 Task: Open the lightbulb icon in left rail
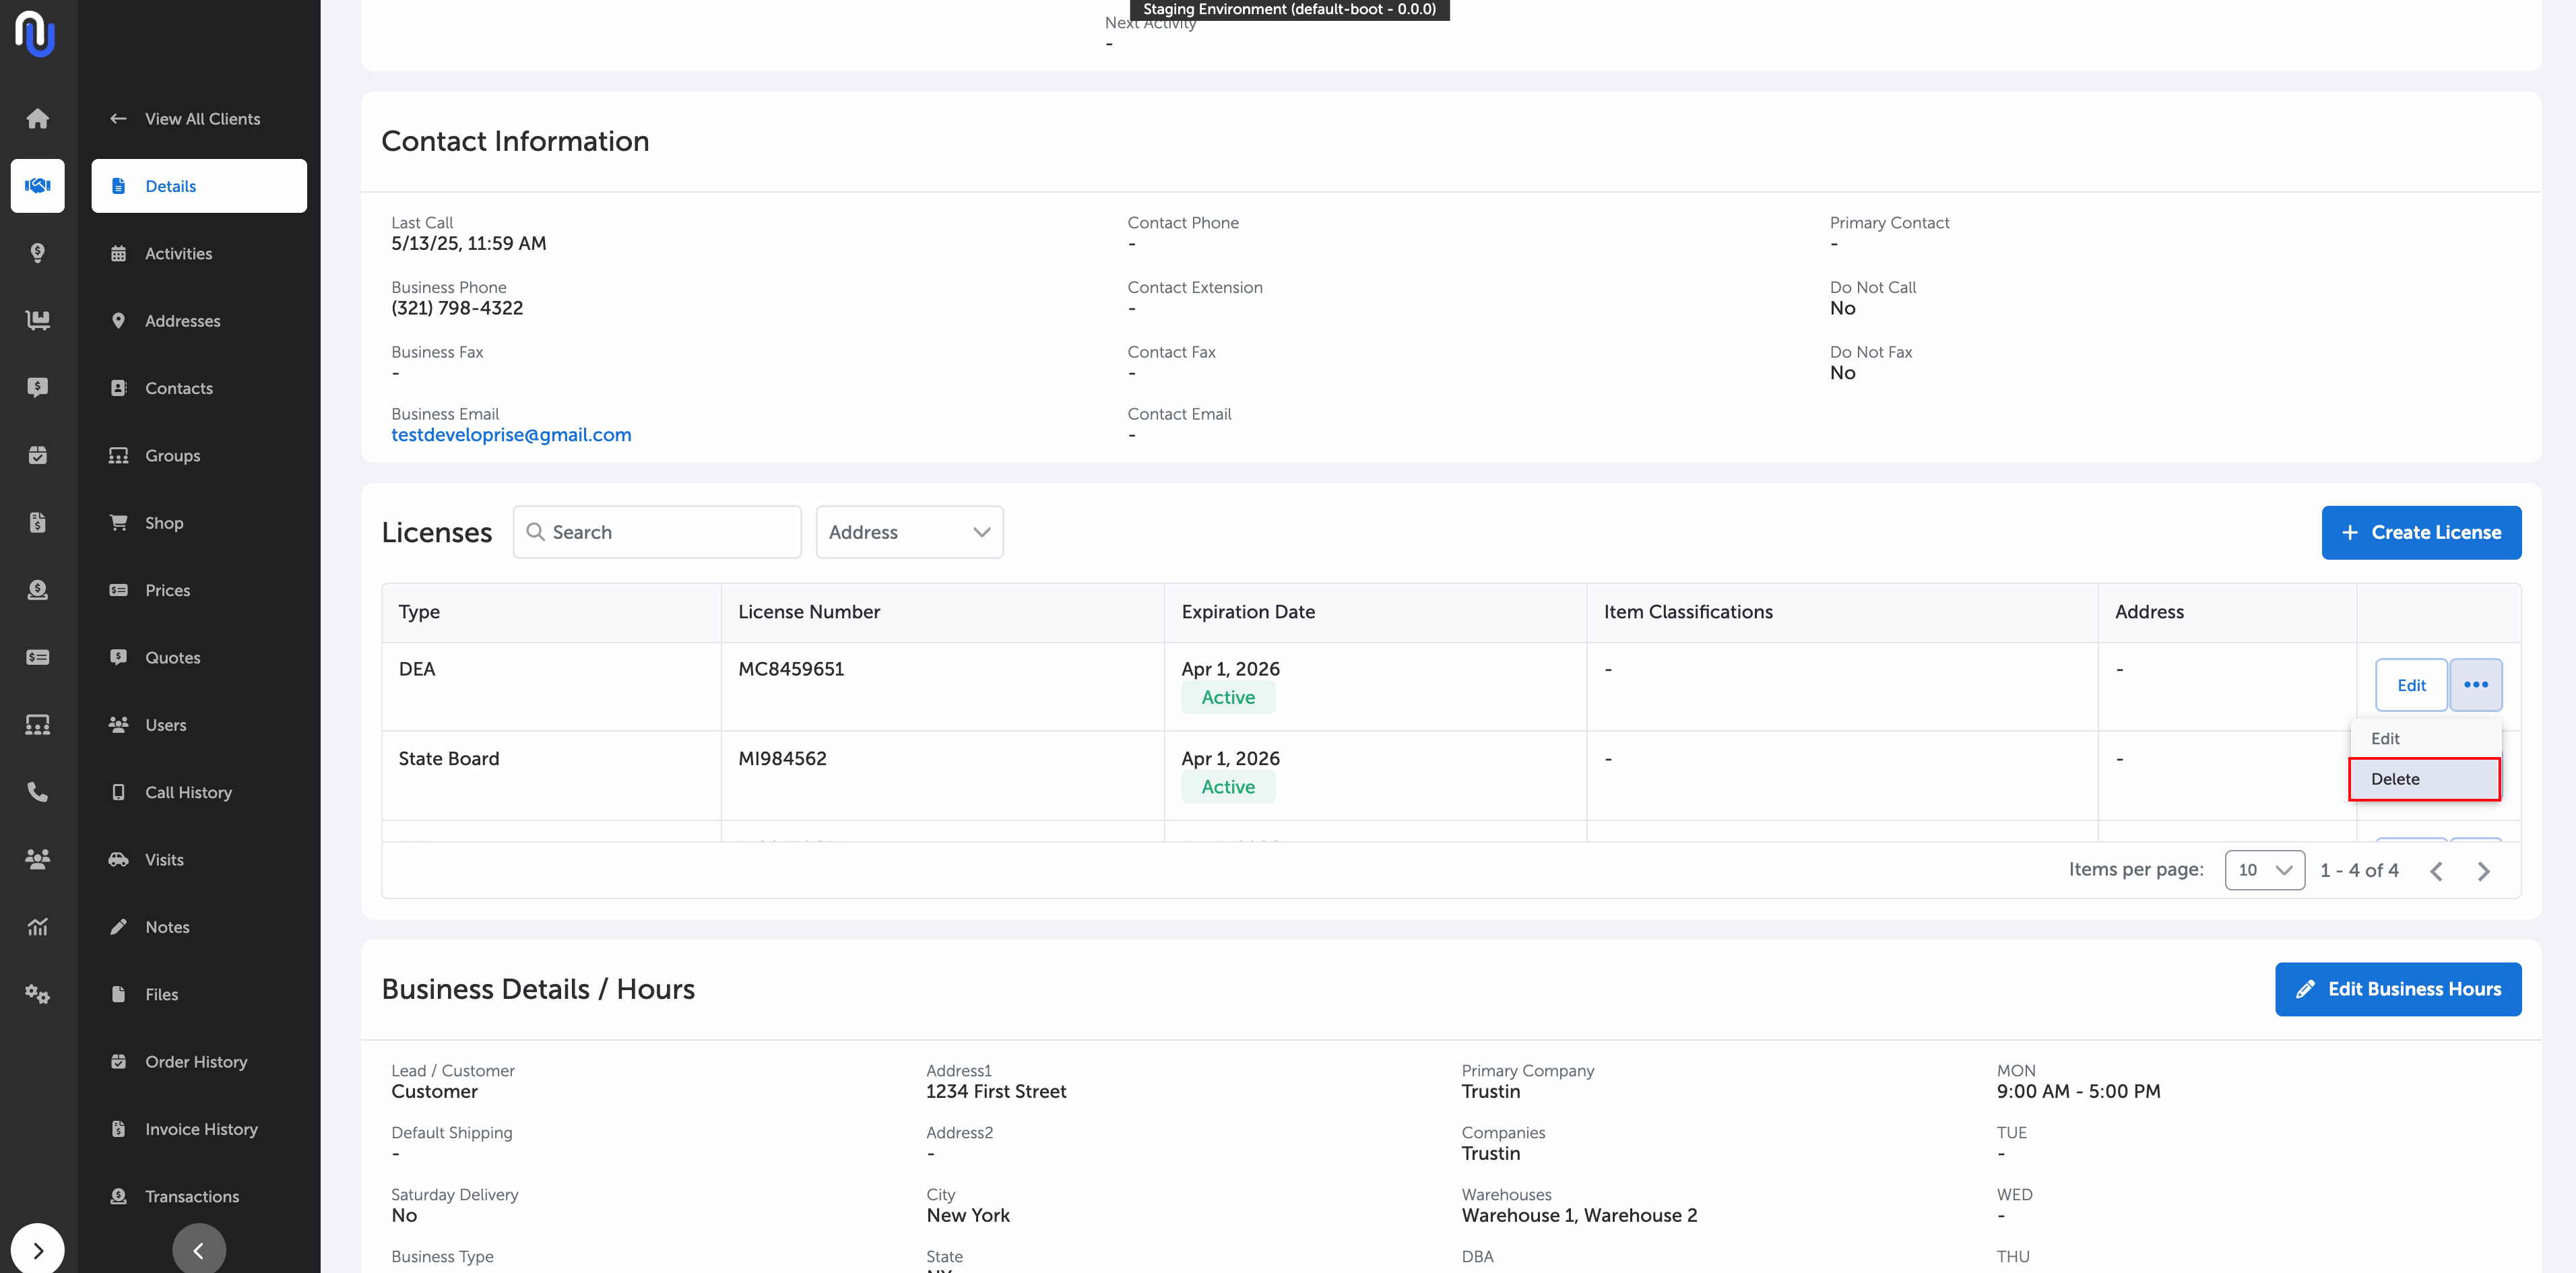tap(37, 253)
